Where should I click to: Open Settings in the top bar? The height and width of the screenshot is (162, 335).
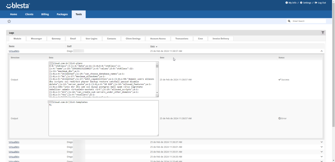click(306, 3)
